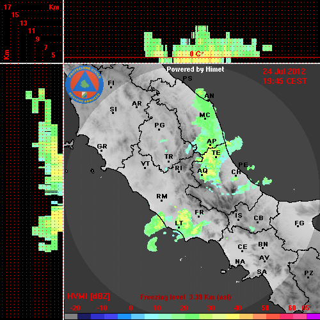Image resolution: width=320 pixels, height=320 pixels.
Task: Click the '50' dBZ scale value
Action: pyautogui.click(x=265, y=308)
